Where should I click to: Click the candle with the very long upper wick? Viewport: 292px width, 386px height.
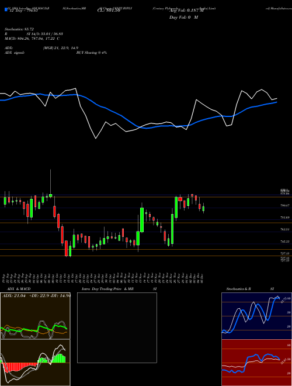click(x=51, y=195)
